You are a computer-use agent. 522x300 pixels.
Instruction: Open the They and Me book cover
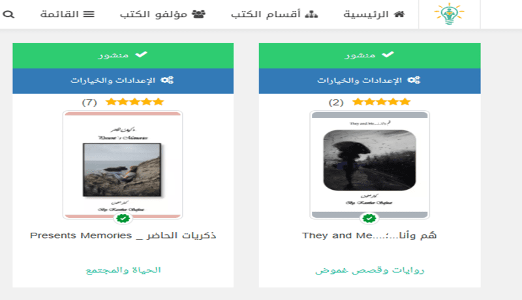pyautogui.click(x=369, y=164)
